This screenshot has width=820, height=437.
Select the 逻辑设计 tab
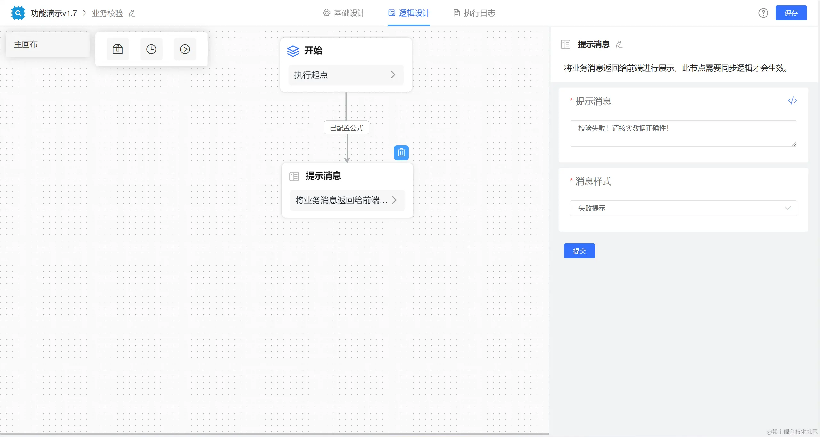point(409,13)
